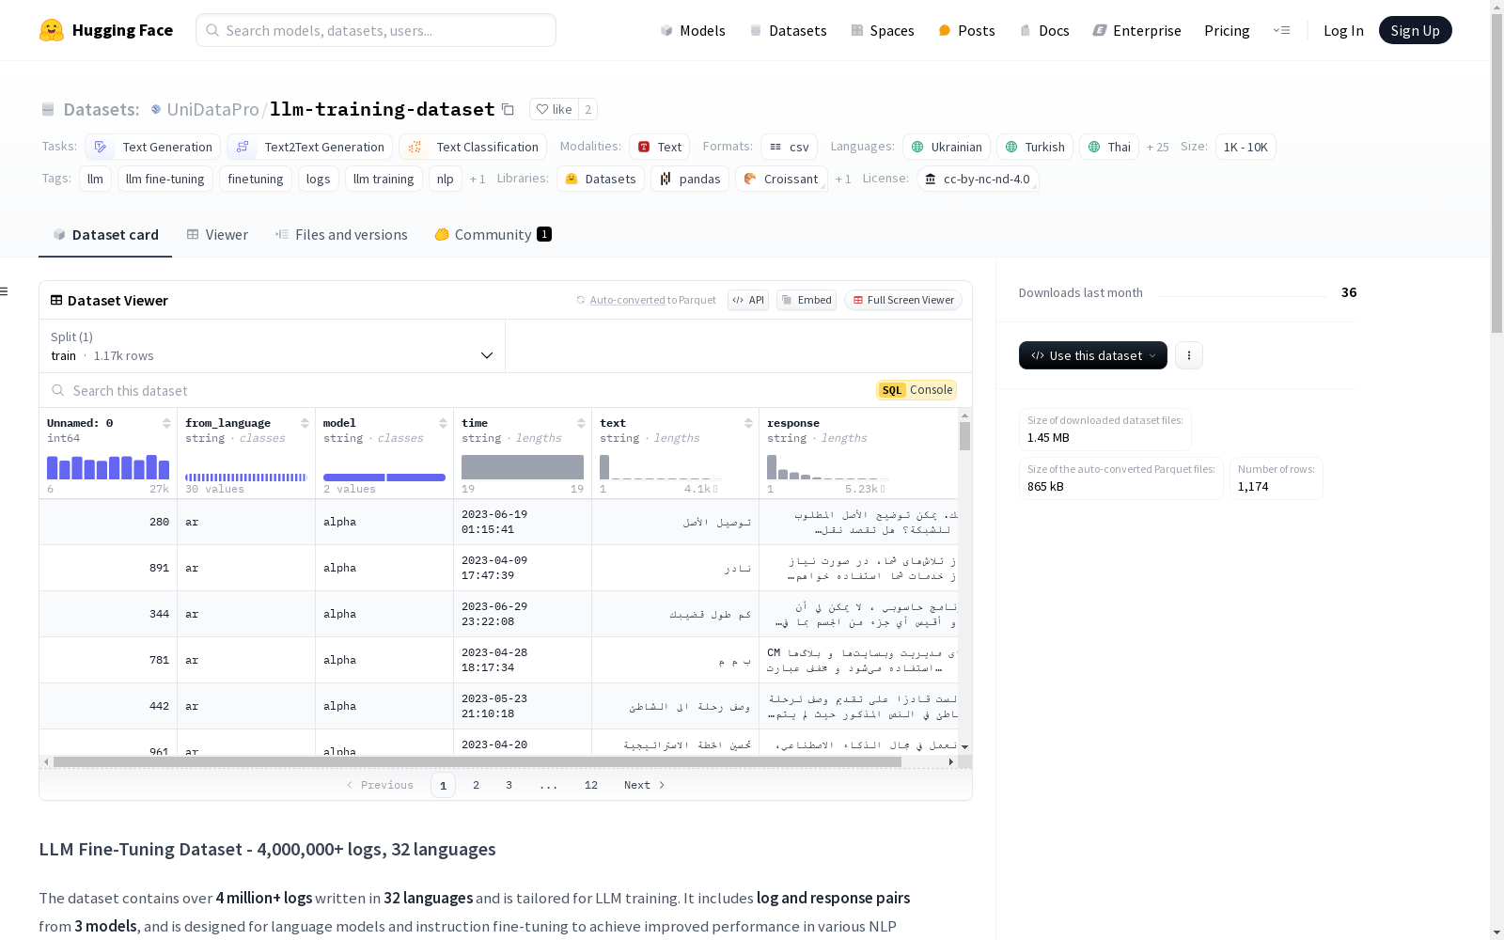
Task: Open the Pricing page
Action: (x=1227, y=30)
